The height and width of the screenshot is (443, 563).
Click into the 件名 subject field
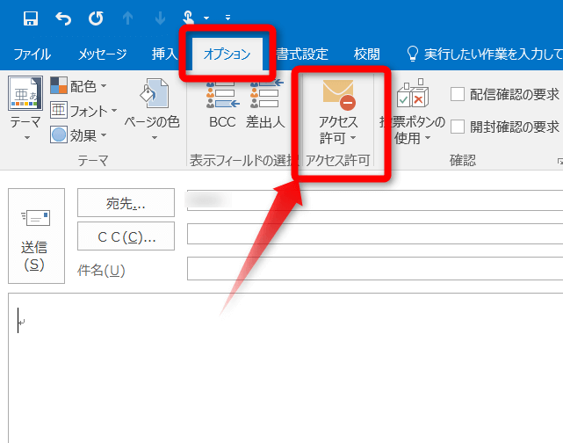click(373, 269)
